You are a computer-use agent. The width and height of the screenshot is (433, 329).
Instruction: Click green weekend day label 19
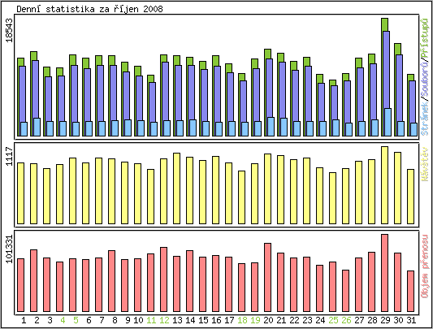255,320
